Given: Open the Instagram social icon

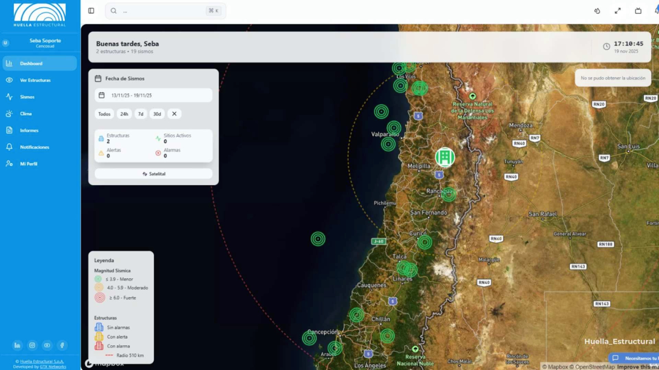Looking at the screenshot, I should pyautogui.click(x=32, y=345).
